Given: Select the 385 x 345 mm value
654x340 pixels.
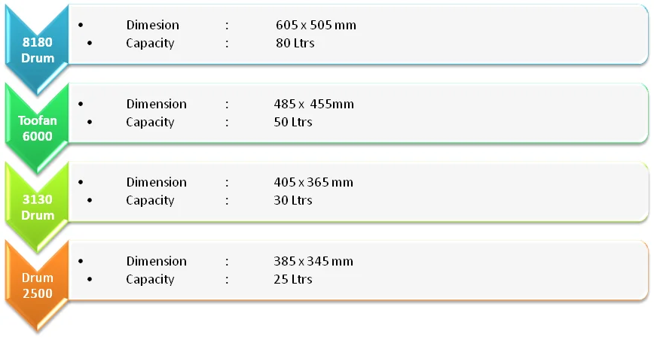Looking at the screenshot, I should click(313, 261).
